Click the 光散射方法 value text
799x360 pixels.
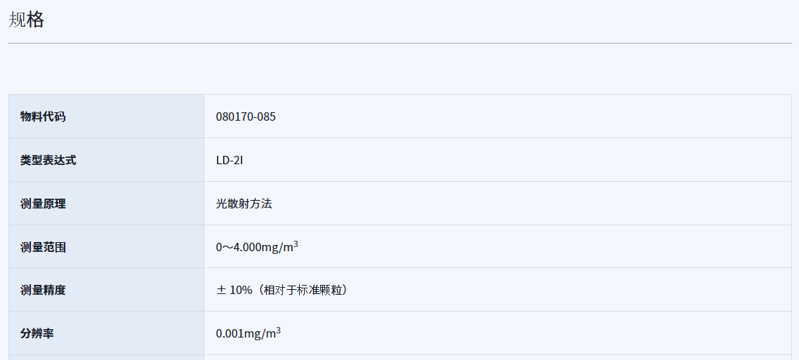tap(244, 204)
